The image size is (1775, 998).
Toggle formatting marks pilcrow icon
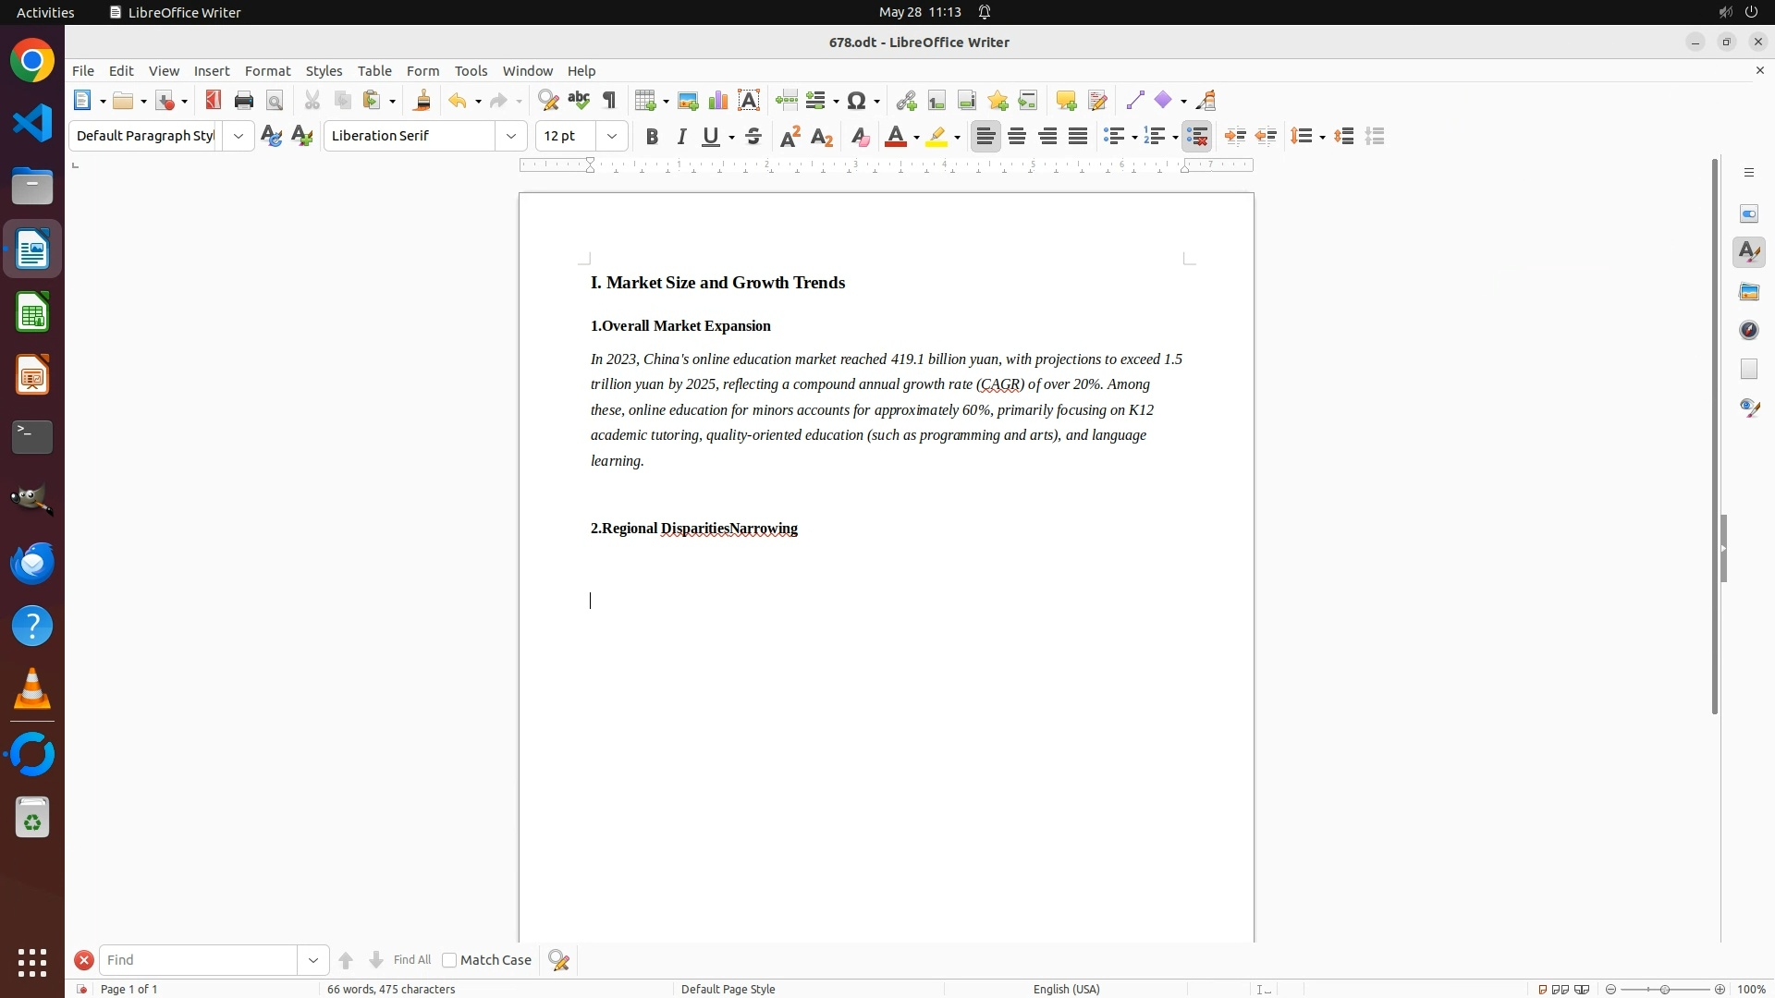[x=609, y=101]
